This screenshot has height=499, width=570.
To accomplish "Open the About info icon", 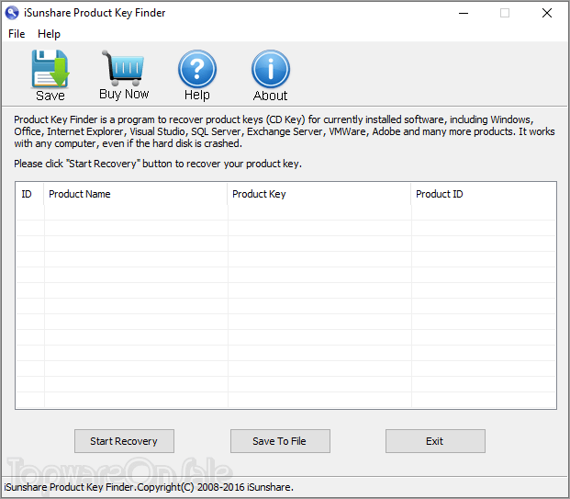I will point(271,69).
